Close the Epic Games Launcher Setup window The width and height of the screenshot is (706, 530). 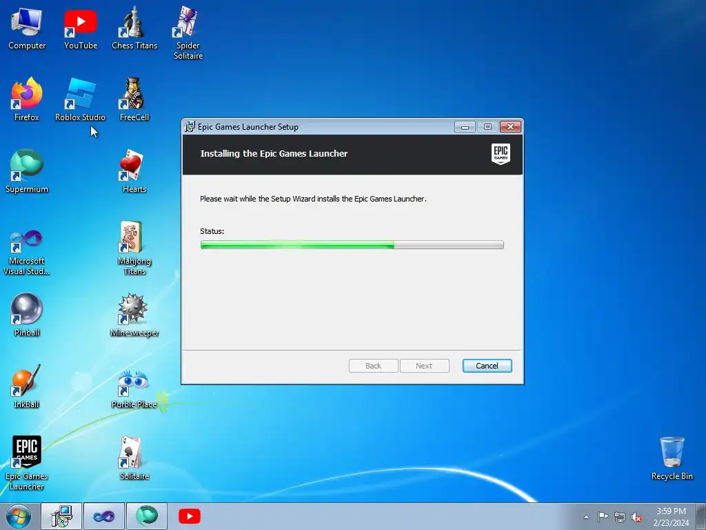point(511,127)
